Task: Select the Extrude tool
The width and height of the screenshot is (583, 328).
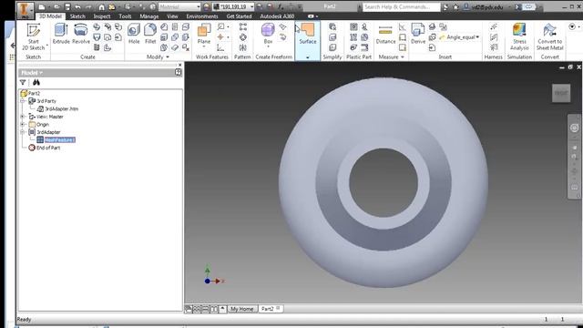Action: tap(61, 34)
